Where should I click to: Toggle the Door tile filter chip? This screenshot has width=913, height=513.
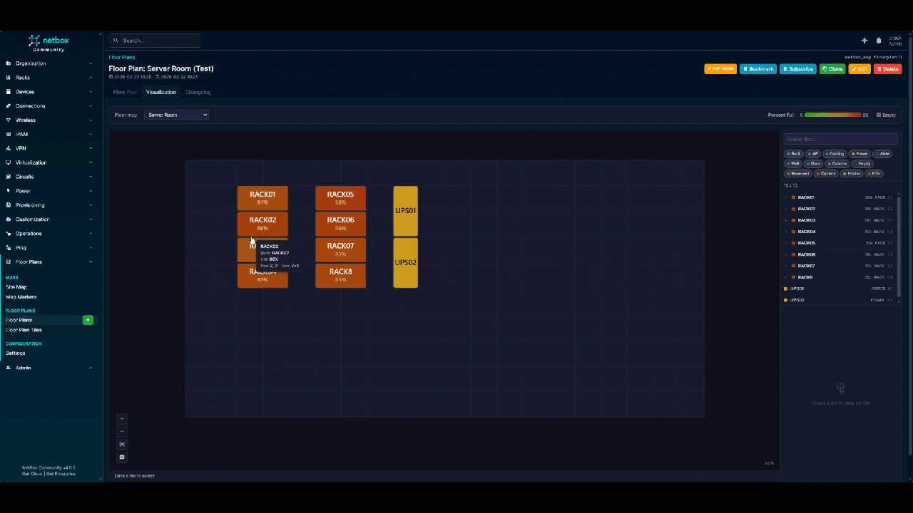[813, 164]
